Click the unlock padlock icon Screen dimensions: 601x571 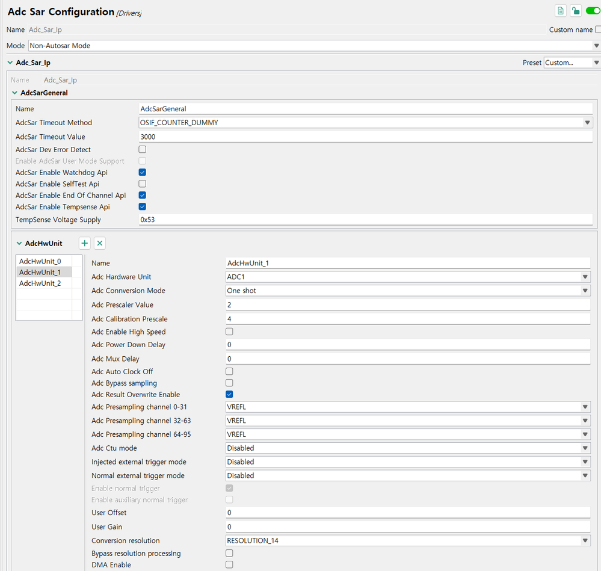tap(576, 11)
